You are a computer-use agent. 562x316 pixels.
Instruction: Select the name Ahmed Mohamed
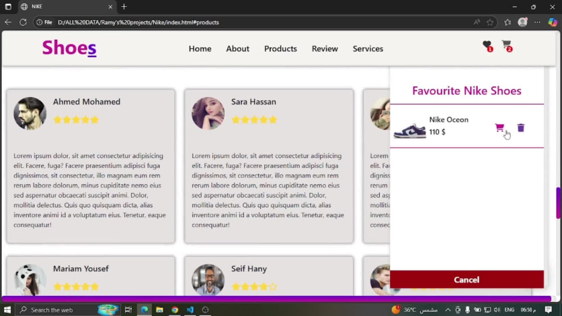click(x=87, y=102)
